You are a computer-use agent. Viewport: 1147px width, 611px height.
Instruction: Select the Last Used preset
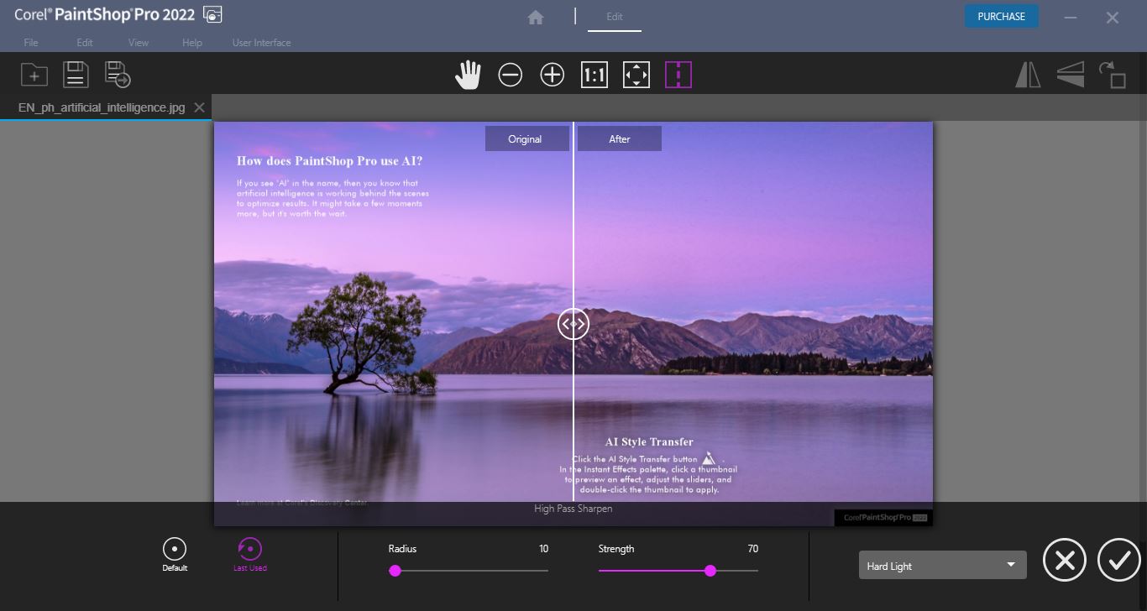click(x=250, y=555)
